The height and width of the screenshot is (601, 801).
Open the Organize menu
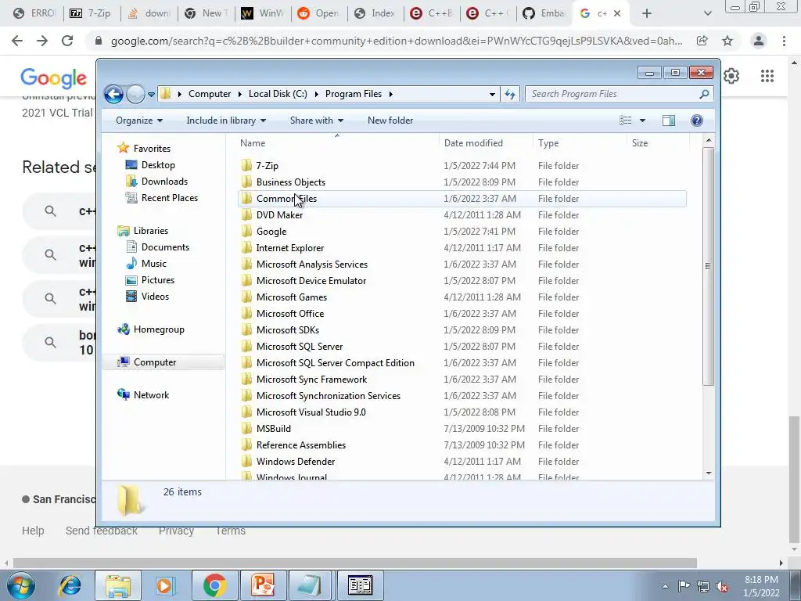click(x=139, y=121)
